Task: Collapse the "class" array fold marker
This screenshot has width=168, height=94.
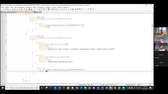Action: [x=6, y=81]
